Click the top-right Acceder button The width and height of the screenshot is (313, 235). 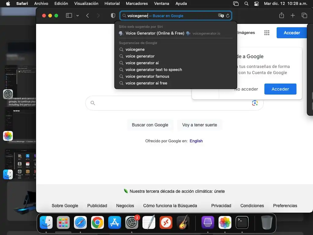click(x=292, y=33)
